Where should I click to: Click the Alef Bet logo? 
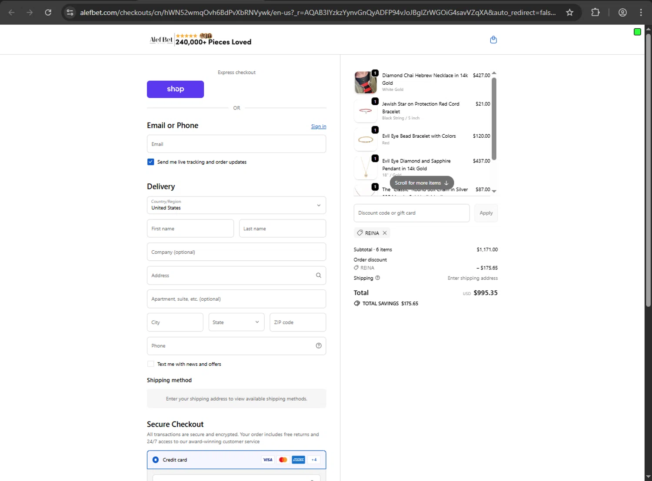[x=161, y=40]
